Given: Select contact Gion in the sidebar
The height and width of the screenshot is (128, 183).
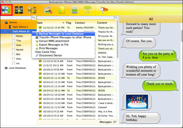Looking at the screenshot, I should [x=19, y=45].
